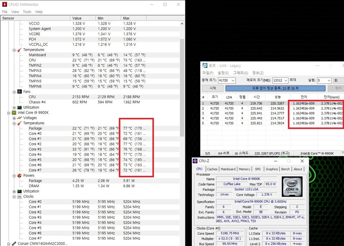
Task: Click HWMonitor vertical scrollbar thumb
Action: [182, 87]
